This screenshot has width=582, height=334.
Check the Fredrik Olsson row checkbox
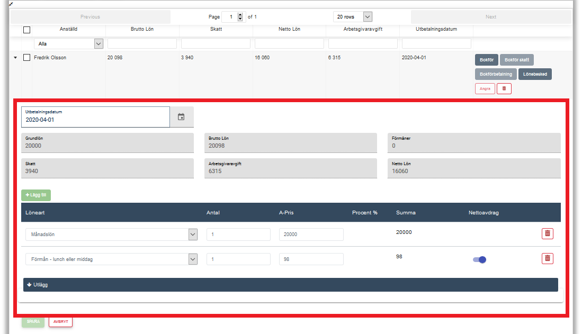(27, 58)
